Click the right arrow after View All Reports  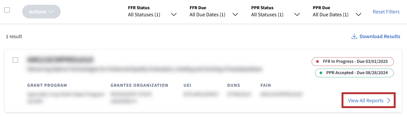tap(389, 100)
